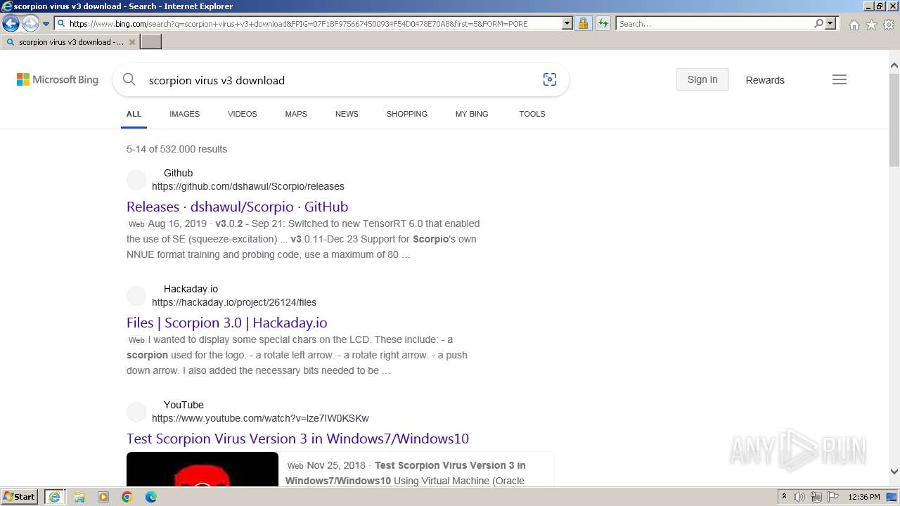Switch to the MAPS tab

click(296, 114)
